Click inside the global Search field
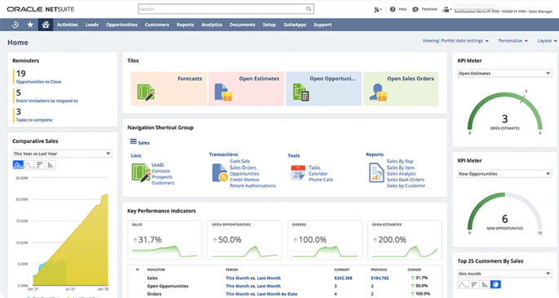 226,9
